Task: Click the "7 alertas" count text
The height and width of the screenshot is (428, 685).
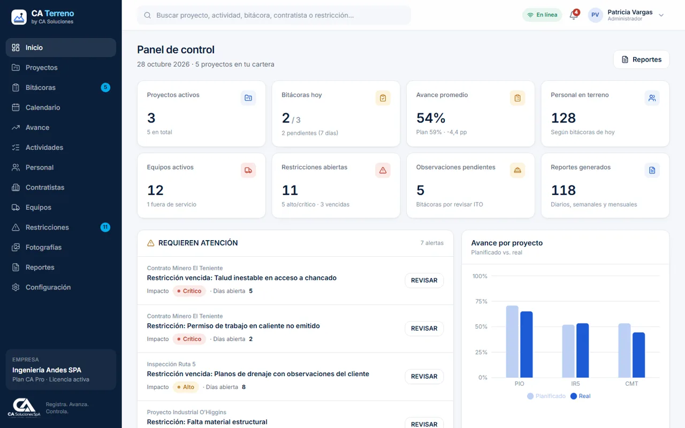Action: coord(432,243)
